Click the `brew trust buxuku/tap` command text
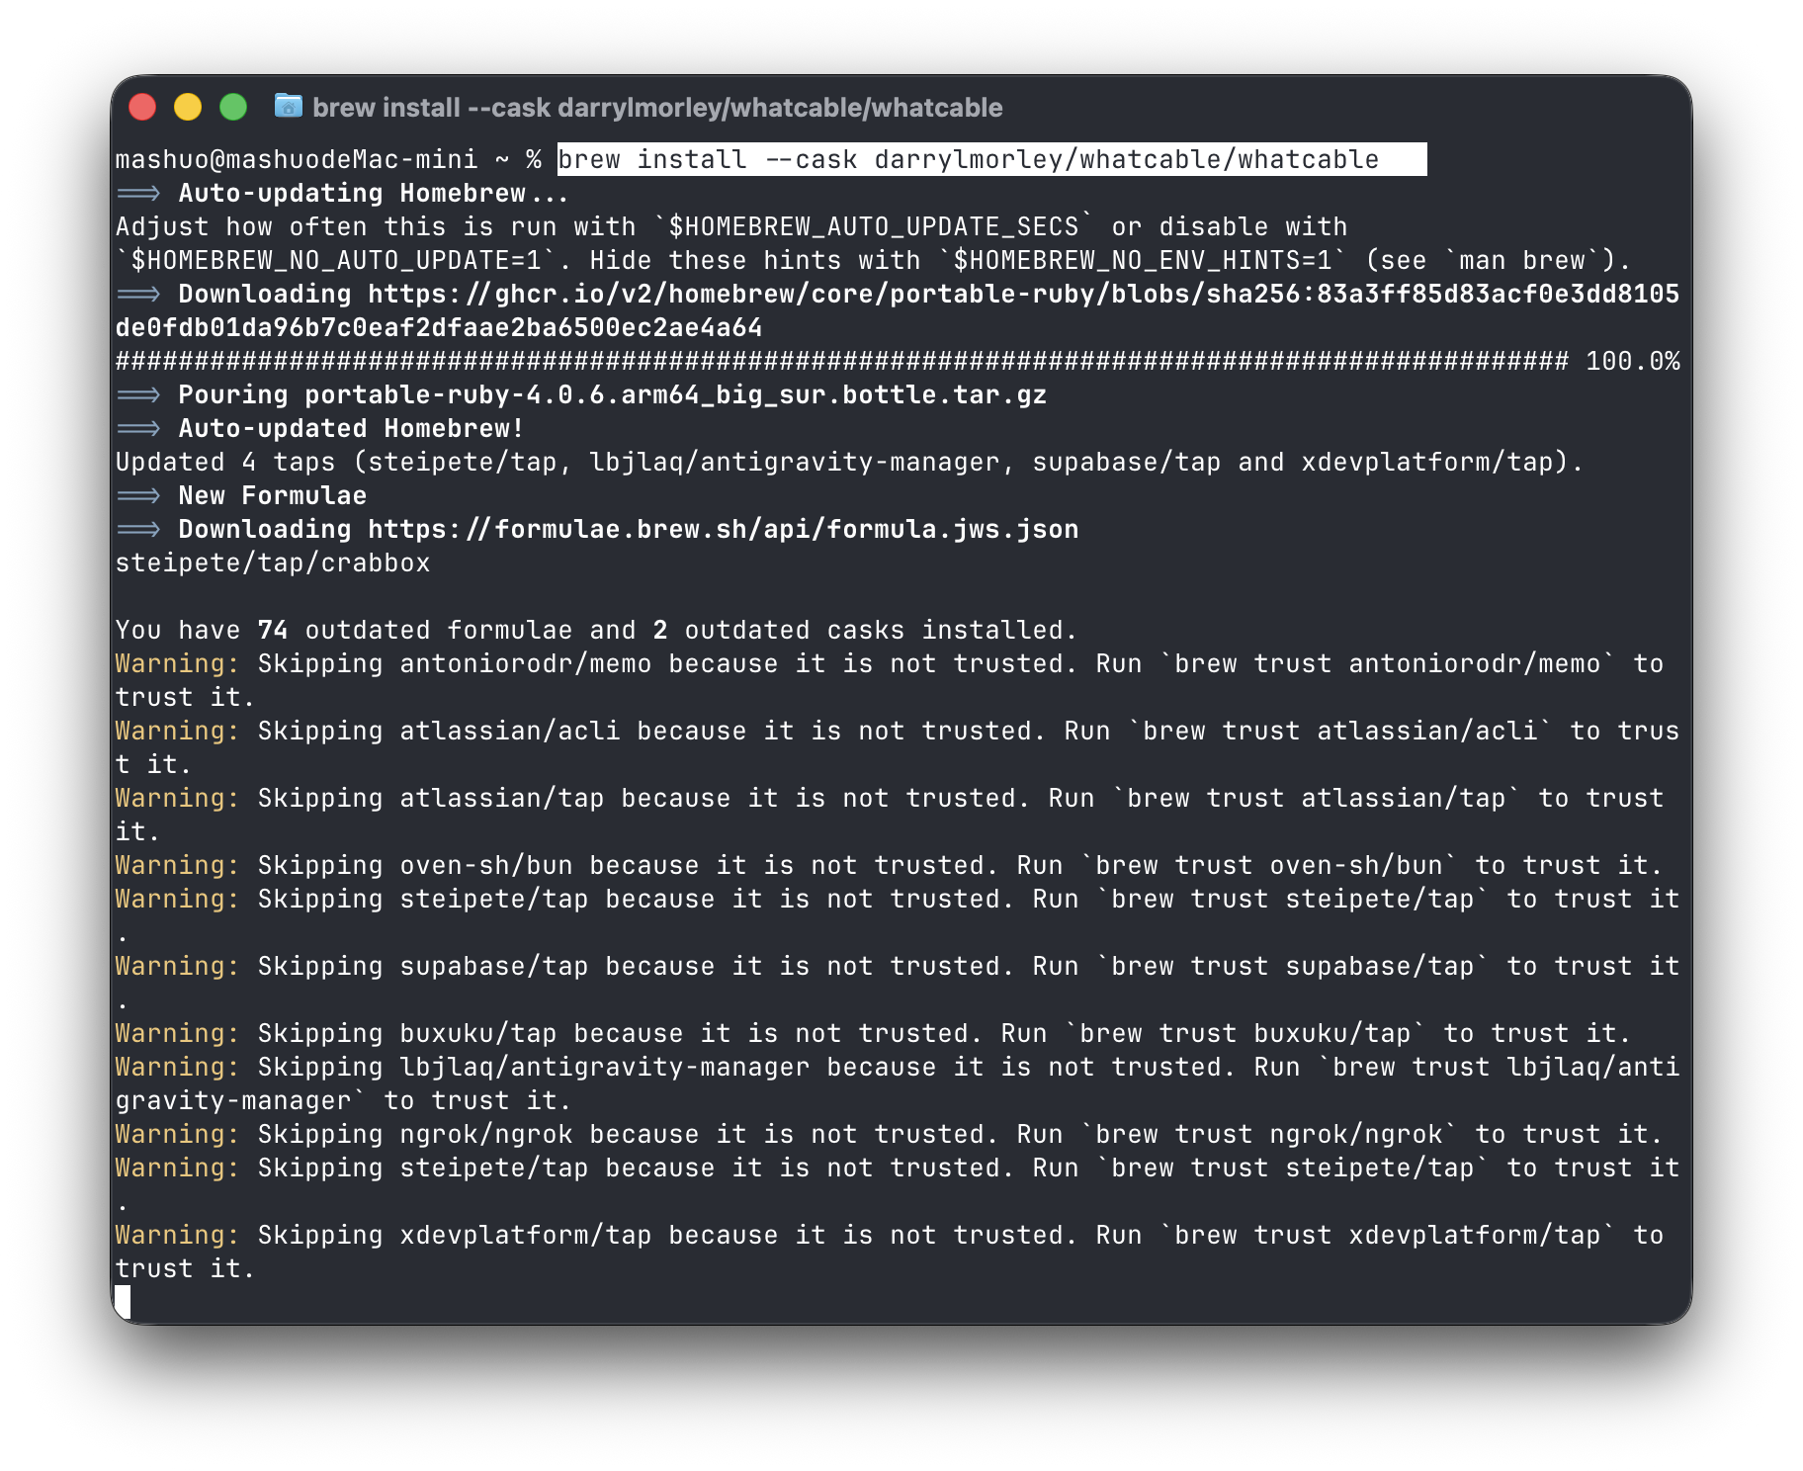 1245,1033
